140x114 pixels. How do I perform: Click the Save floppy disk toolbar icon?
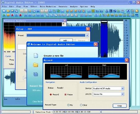click(12, 11)
